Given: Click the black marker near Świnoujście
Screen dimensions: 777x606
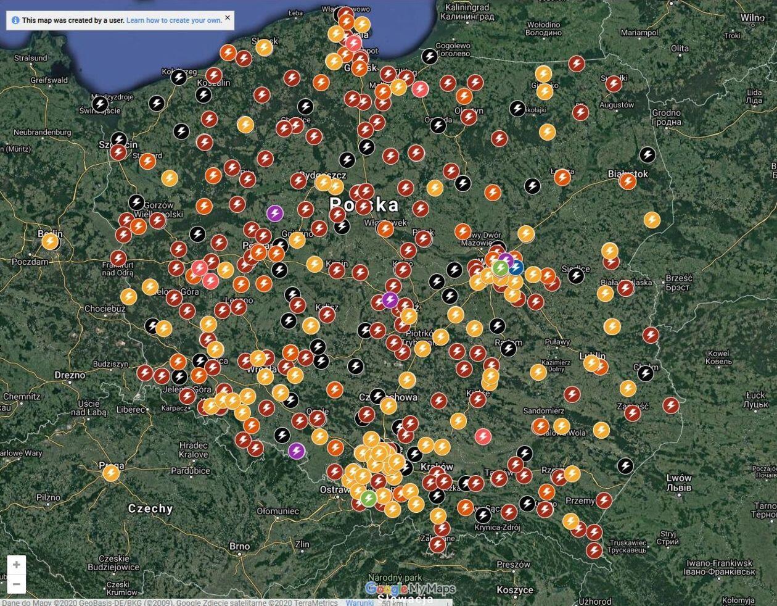Looking at the screenshot, I should [100, 104].
